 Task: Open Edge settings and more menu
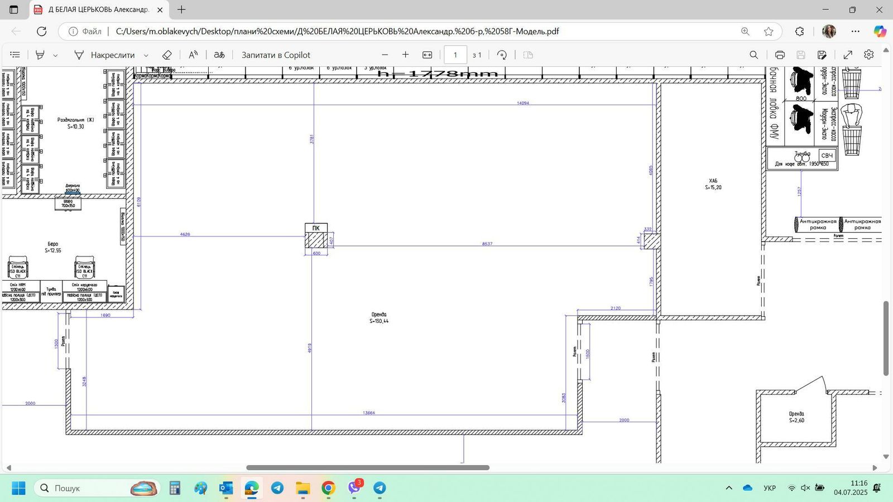point(856,31)
